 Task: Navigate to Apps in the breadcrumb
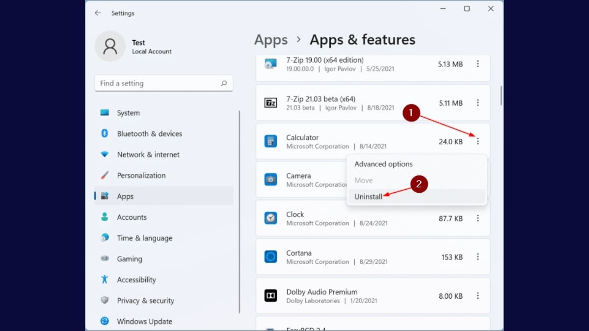[271, 40]
